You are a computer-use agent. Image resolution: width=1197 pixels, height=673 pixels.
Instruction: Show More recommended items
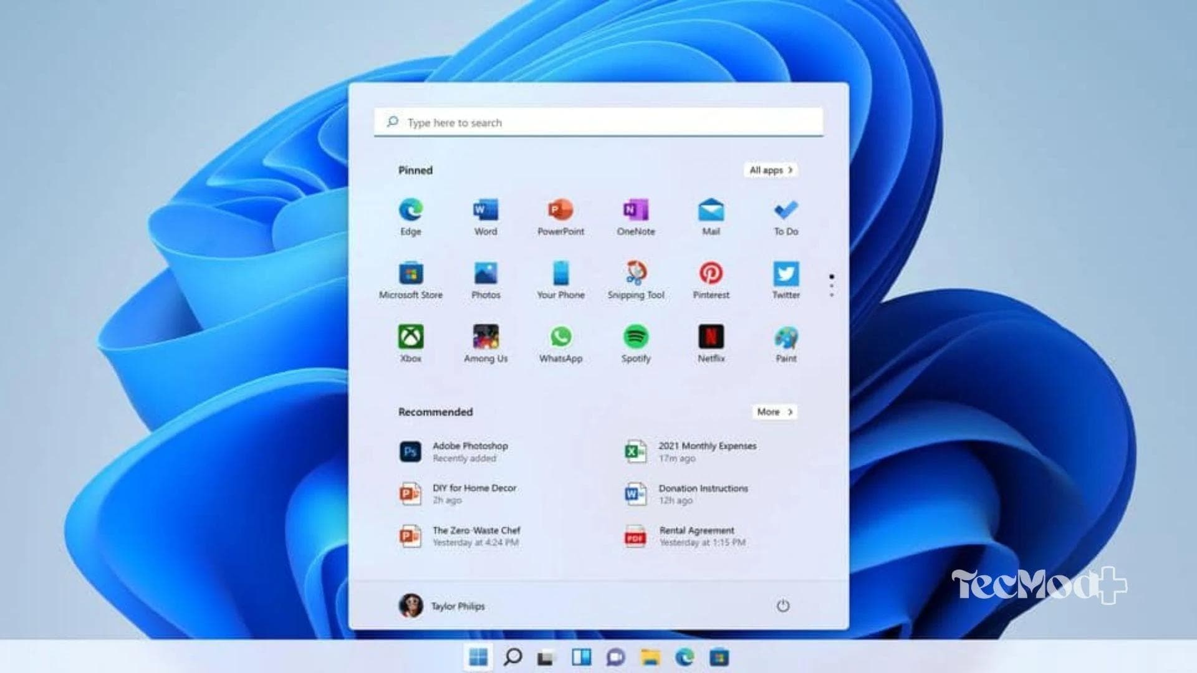tap(774, 412)
